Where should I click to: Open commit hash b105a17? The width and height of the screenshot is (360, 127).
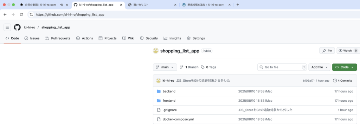308,81
